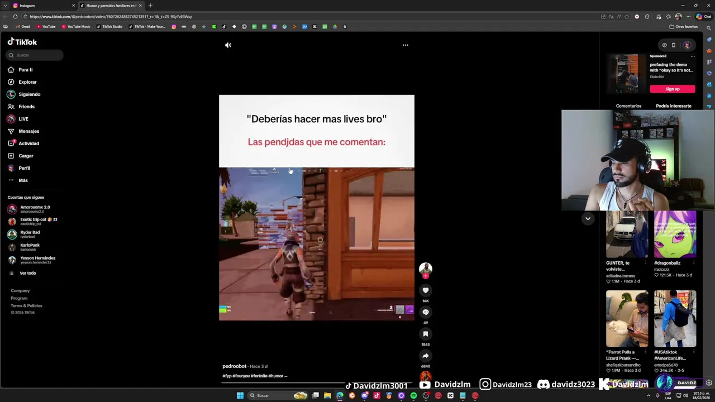Screen dimensions: 715x402
Task: Open the #USAtiktok video thumbnail
Action: pos(675,319)
